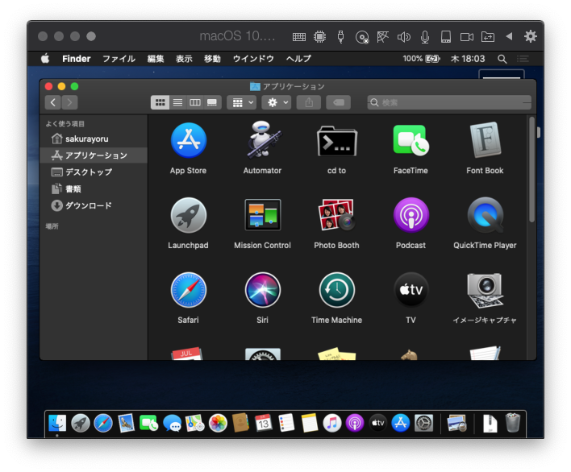Open Spotlight search in menu bar
571x472 pixels.
502,59
